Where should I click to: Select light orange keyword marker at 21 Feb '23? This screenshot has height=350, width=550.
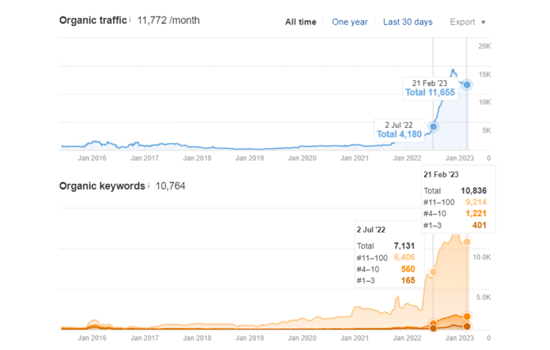point(467,242)
